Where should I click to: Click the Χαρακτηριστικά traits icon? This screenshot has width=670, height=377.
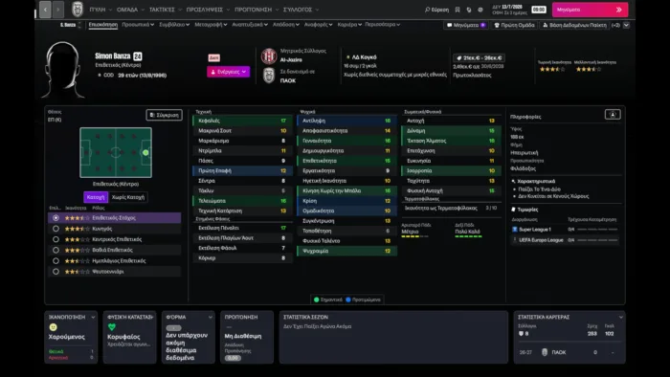513,181
